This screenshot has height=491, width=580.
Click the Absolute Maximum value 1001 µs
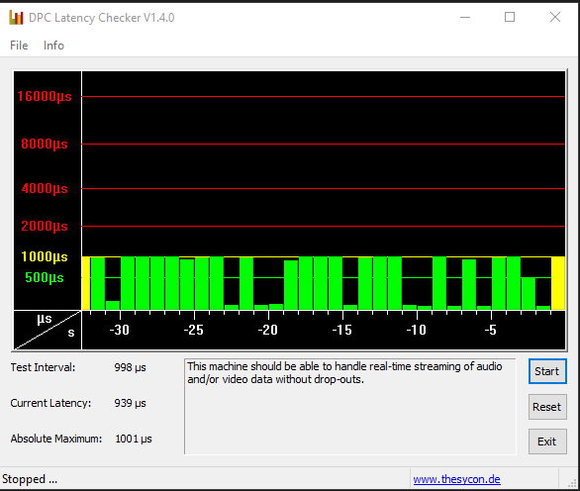(134, 439)
